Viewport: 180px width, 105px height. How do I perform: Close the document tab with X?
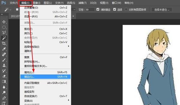(73, 16)
